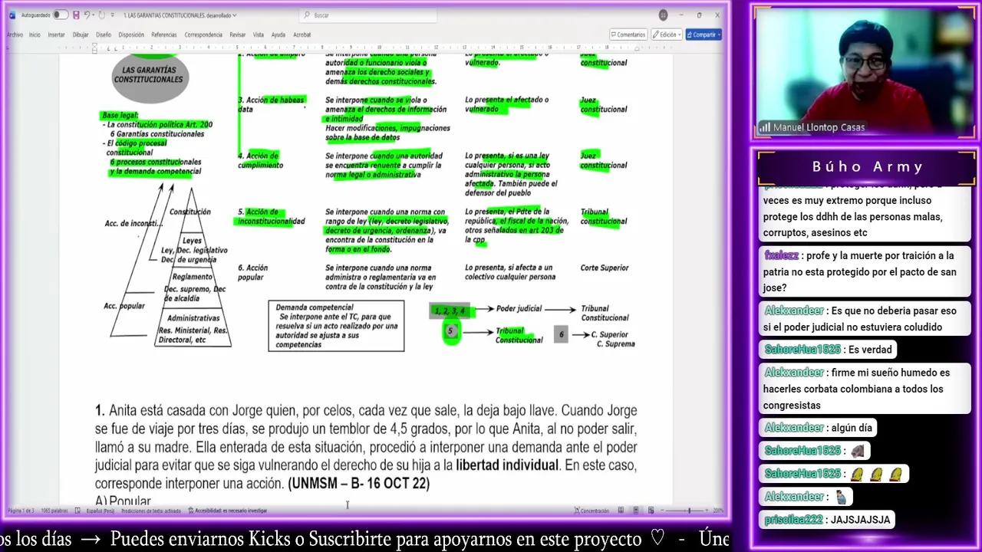Switch to the Disposición tab

(x=131, y=34)
